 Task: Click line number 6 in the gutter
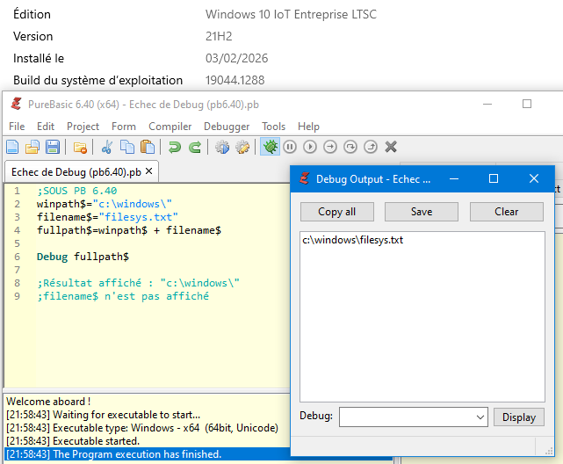[18, 257]
